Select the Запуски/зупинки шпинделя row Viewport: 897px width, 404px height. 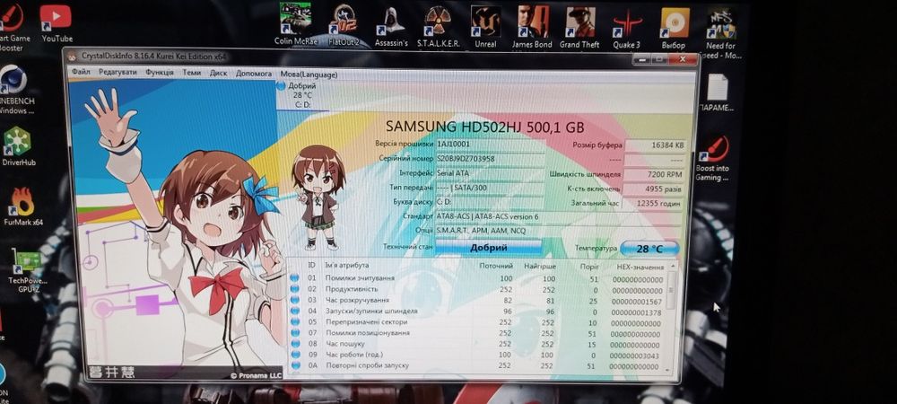click(x=477, y=312)
